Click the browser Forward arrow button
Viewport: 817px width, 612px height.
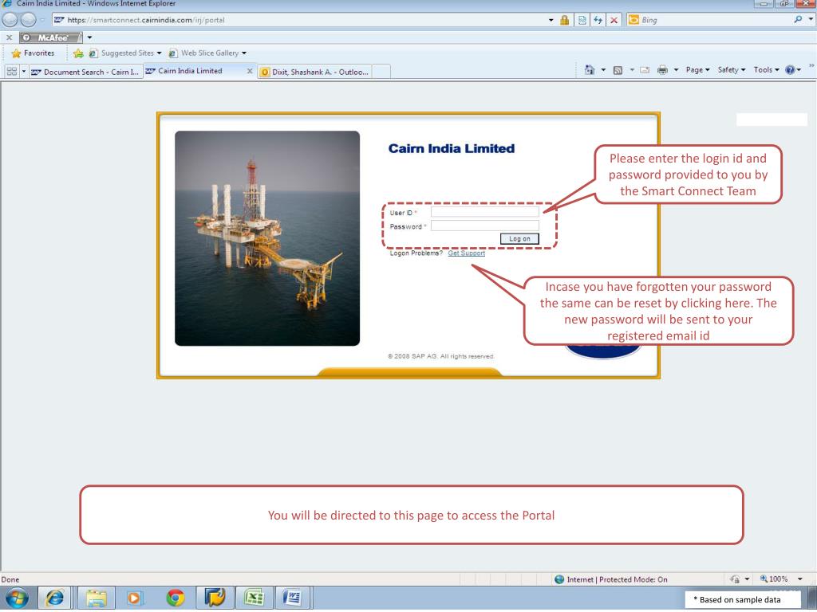pyautogui.click(x=28, y=20)
